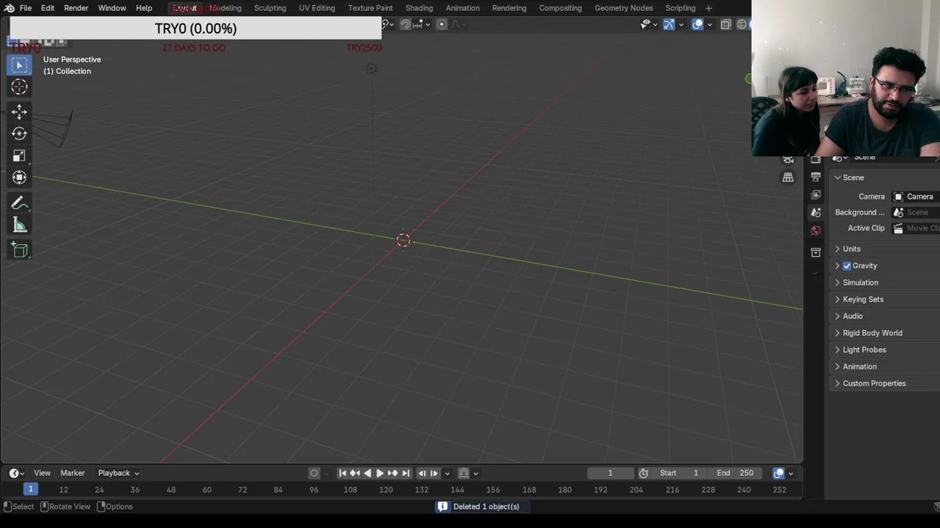Viewport: 940px width, 528px height.
Task: Open the Collection properties tab
Action: coord(816,252)
